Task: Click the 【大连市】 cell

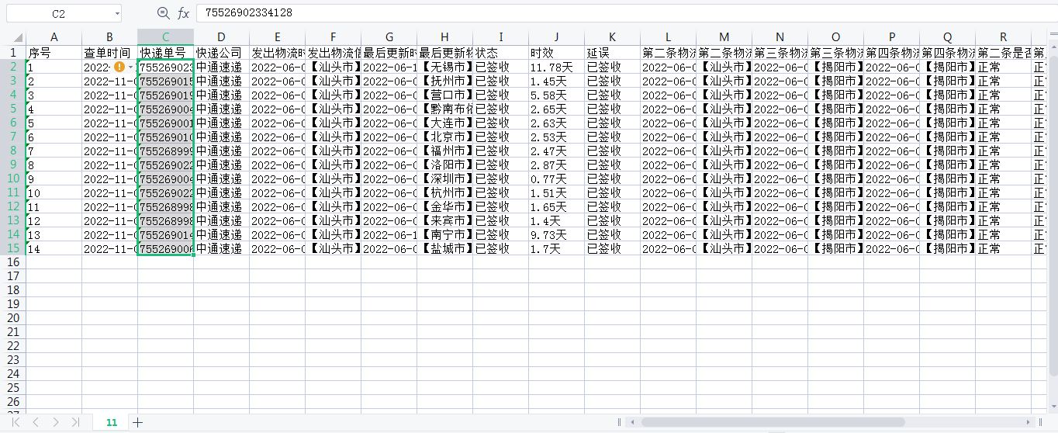Action: tap(444, 123)
